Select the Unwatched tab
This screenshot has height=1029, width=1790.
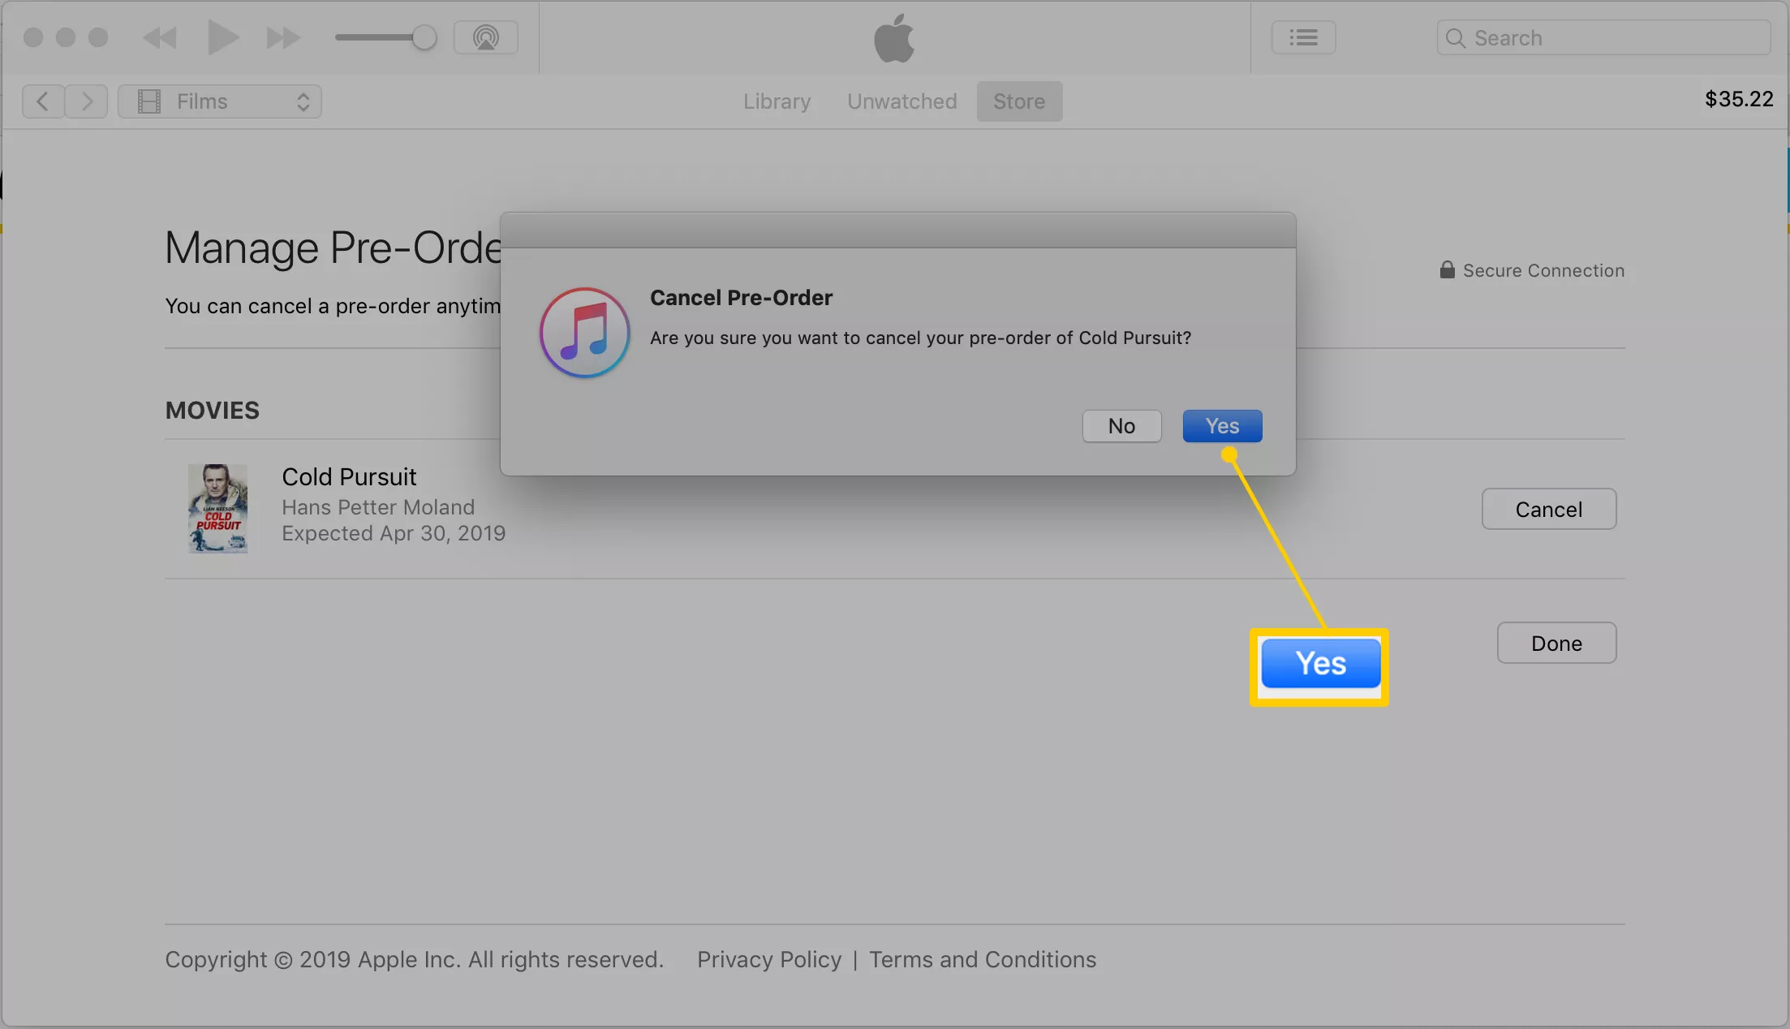902,100
